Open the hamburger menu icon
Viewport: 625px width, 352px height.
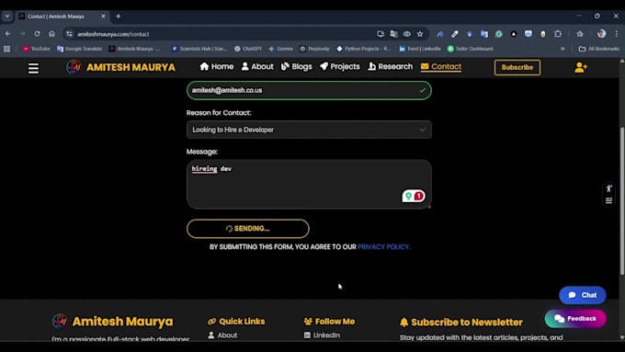click(33, 68)
